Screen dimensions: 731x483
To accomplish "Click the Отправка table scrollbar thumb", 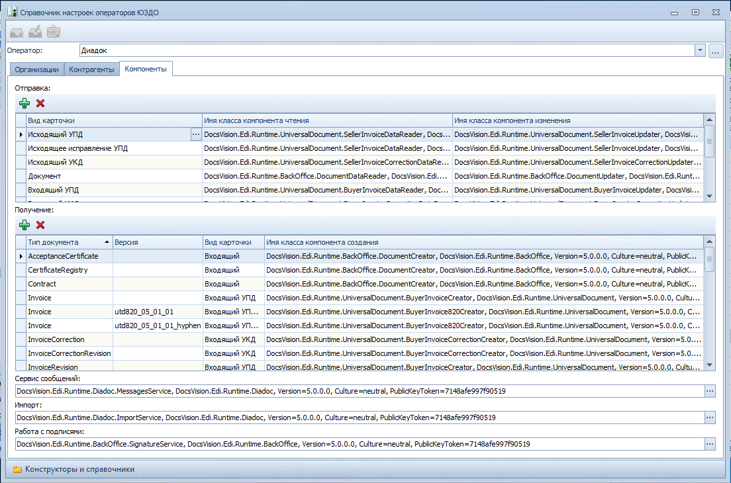I will 710,141.
